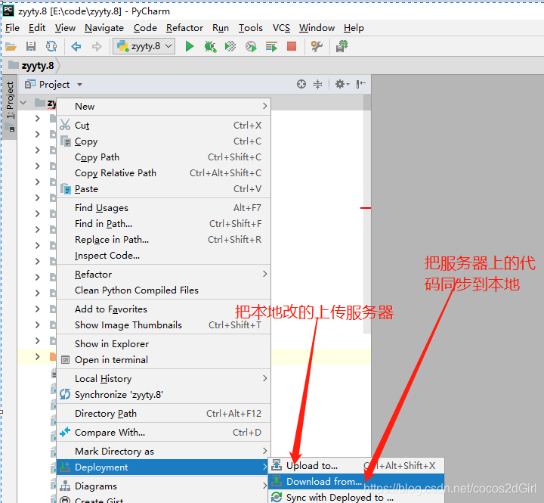Open the Tools menu
Screen dimensions: 544x503
pos(251,28)
